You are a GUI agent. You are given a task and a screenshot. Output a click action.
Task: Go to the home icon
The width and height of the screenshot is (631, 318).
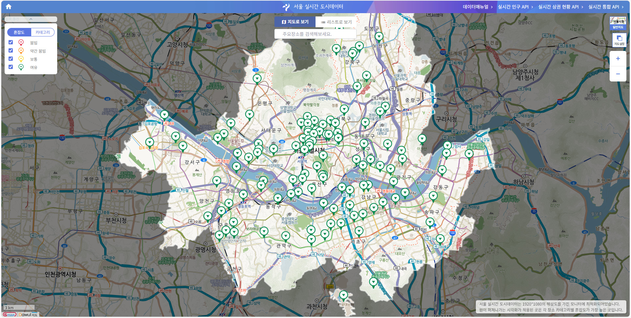[x=9, y=7]
